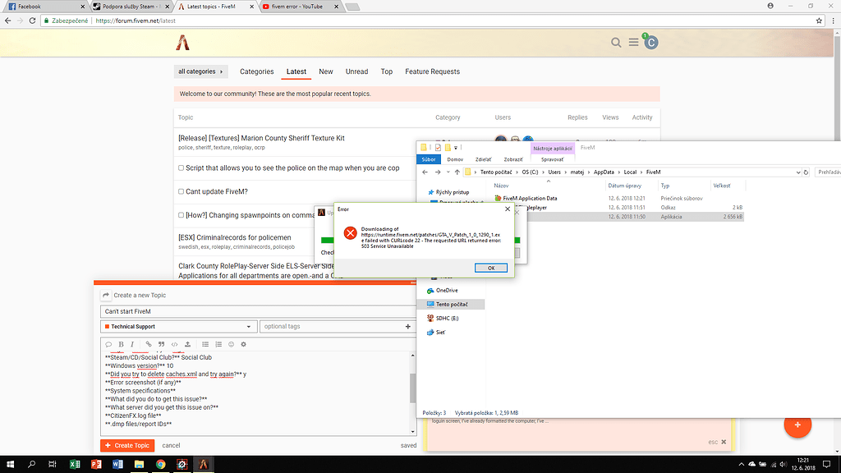Click Chrome address bar URL
The width and height of the screenshot is (841, 473).
pyautogui.click(x=136, y=21)
